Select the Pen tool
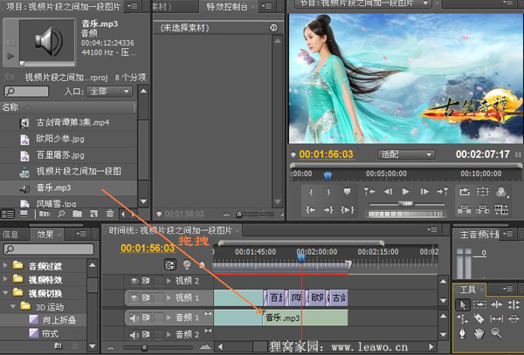524x355 pixels. [x=463, y=333]
